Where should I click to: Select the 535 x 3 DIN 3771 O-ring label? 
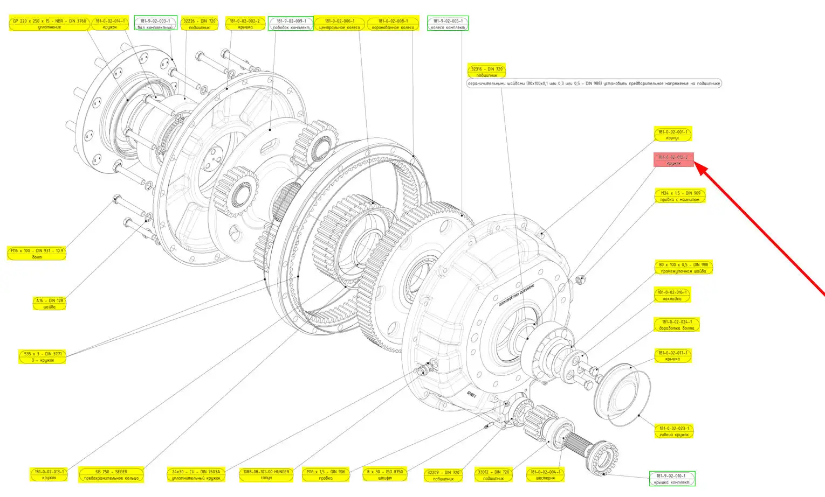pos(43,357)
